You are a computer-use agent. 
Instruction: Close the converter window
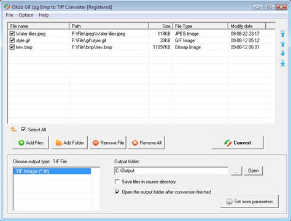pos(281,7)
